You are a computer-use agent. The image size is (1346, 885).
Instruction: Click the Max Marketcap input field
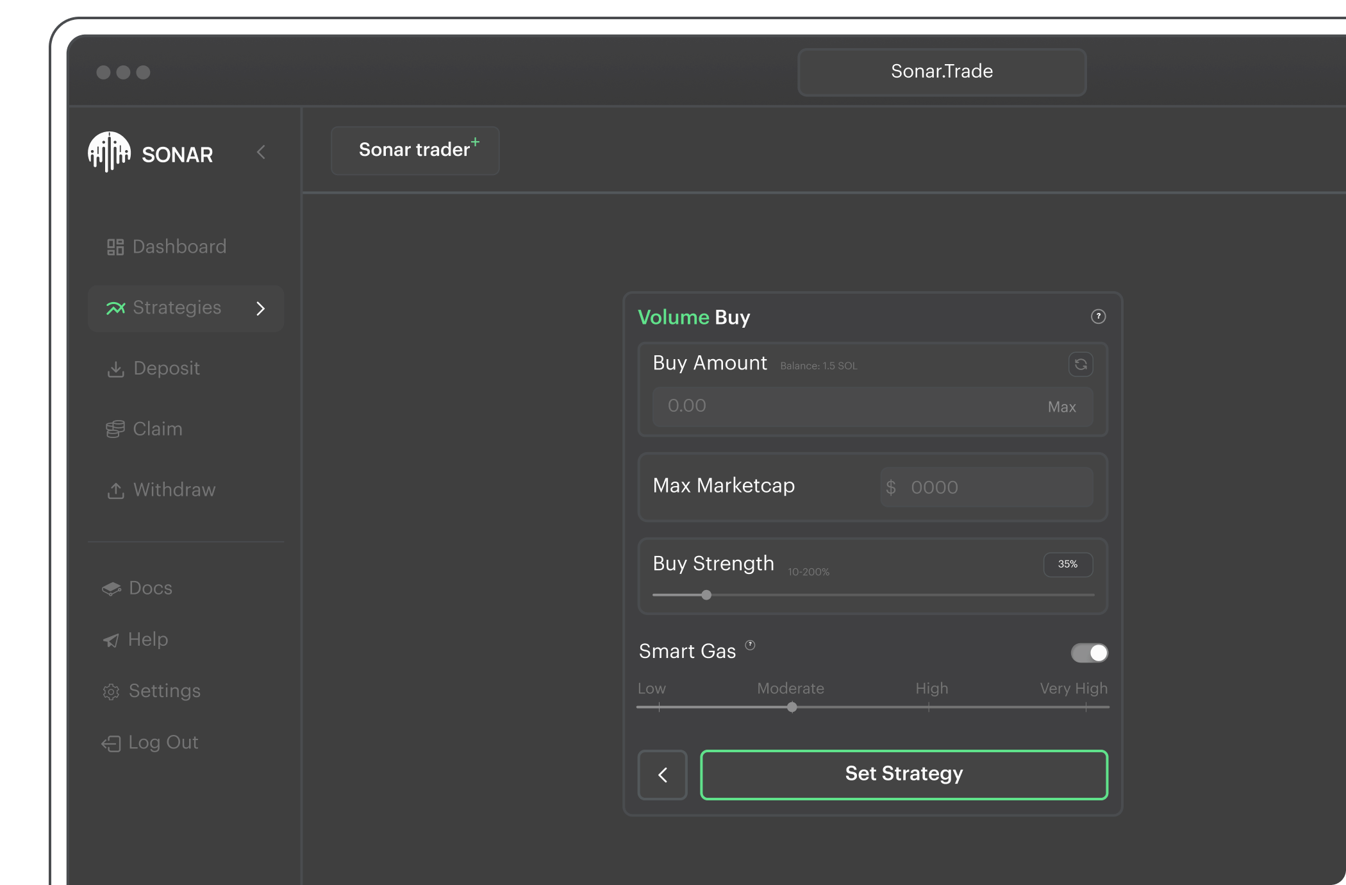coord(987,487)
